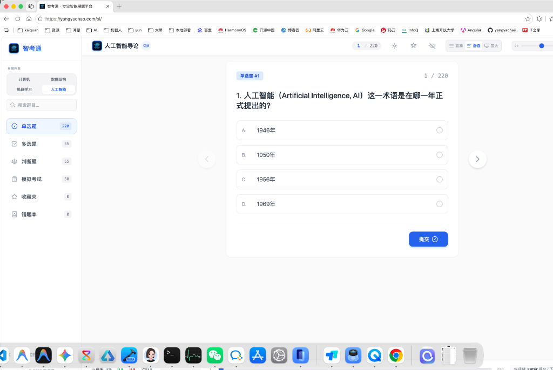Go to next question with right chevron
The height and width of the screenshot is (370, 553).
(477, 159)
